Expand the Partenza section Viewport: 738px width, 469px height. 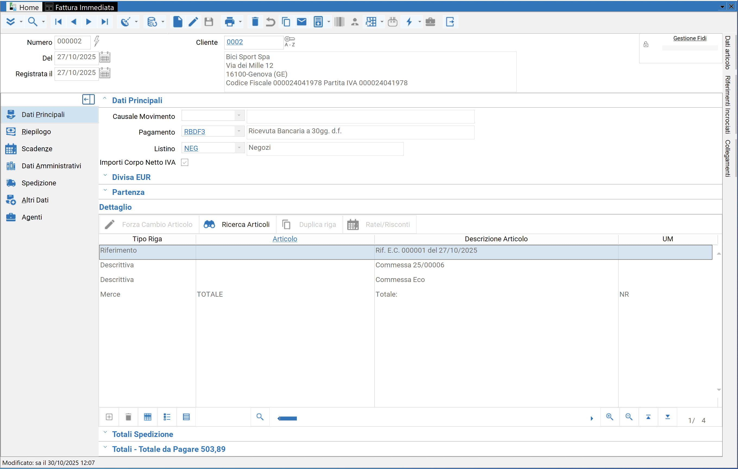[x=105, y=191]
